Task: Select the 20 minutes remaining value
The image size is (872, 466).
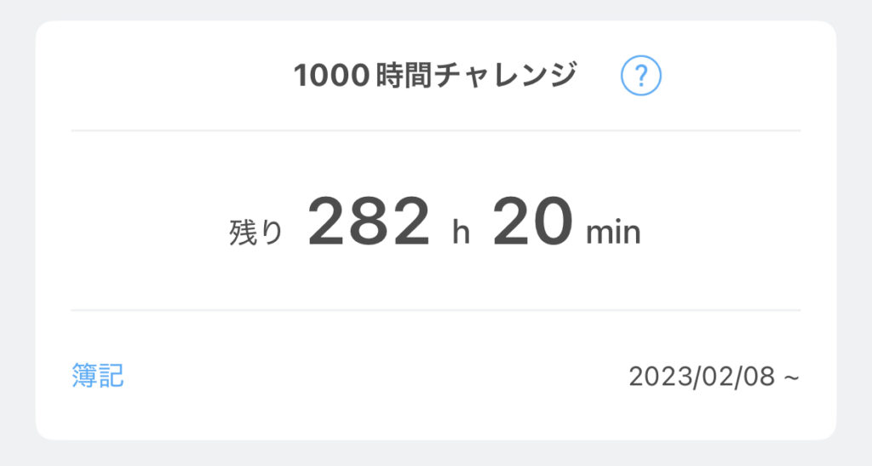Action: coord(532,224)
